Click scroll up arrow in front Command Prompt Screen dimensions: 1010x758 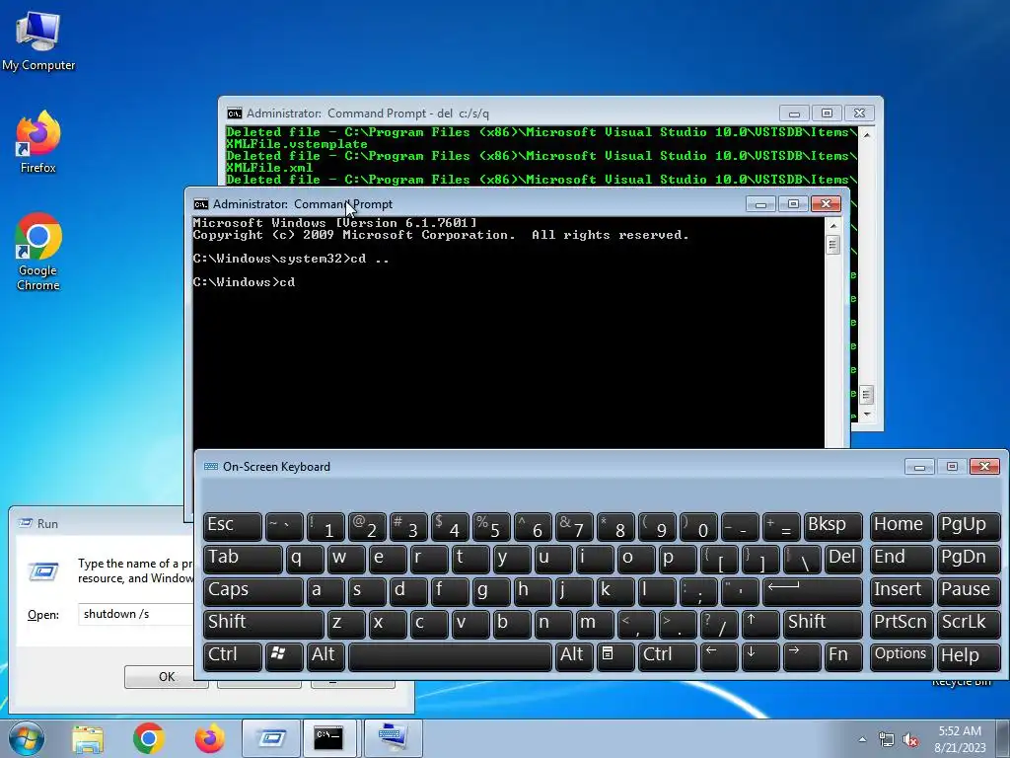[x=832, y=226]
